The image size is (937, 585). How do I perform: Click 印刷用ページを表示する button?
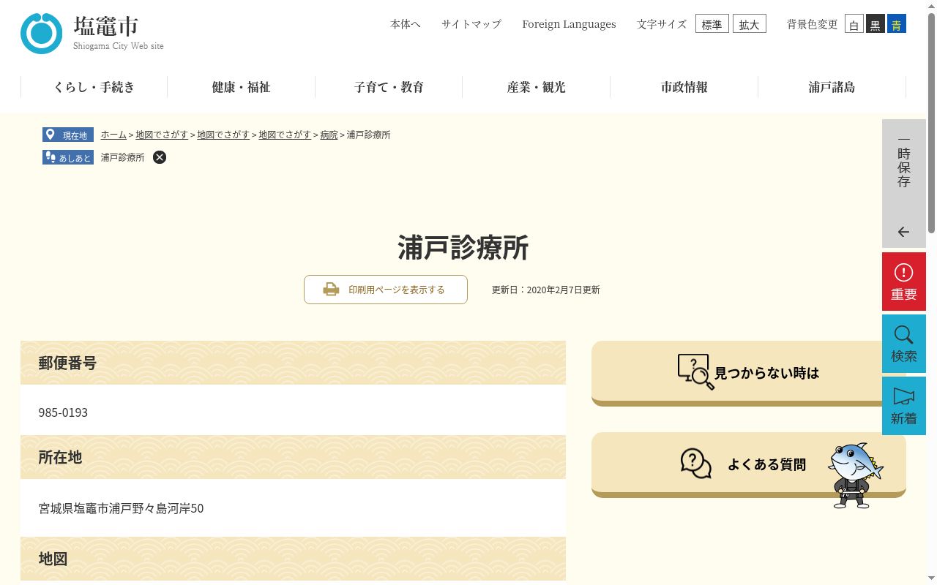click(386, 290)
